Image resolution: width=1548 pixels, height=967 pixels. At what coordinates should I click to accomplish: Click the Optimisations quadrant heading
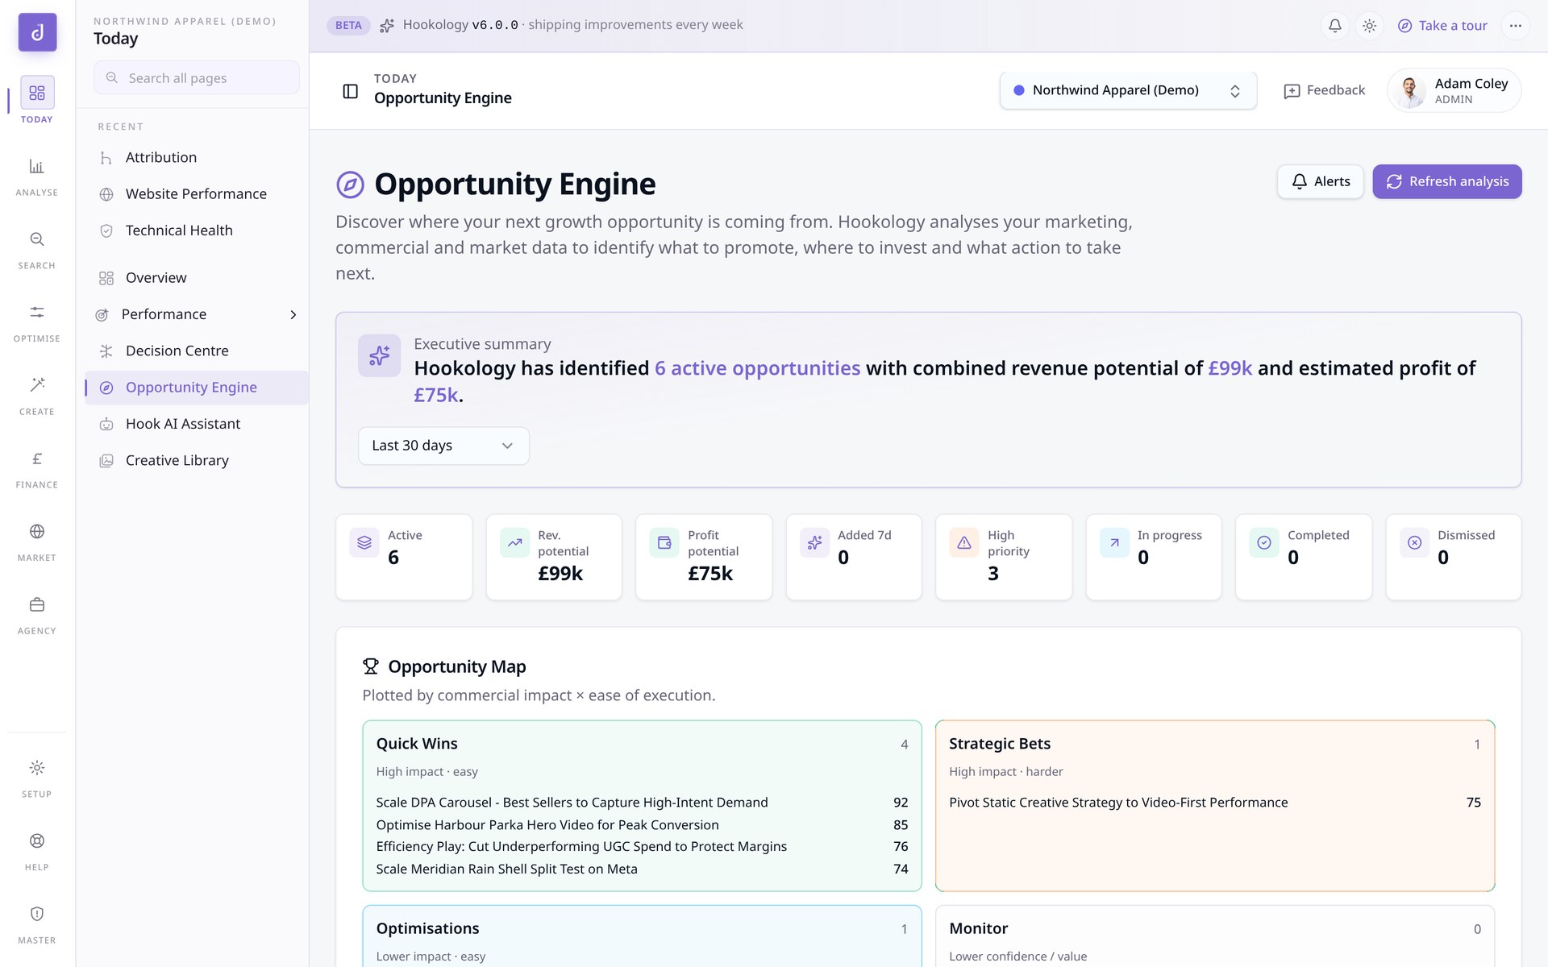tap(427, 928)
